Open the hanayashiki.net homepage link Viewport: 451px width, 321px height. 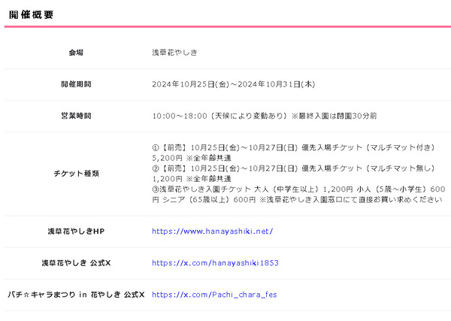(212, 232)
